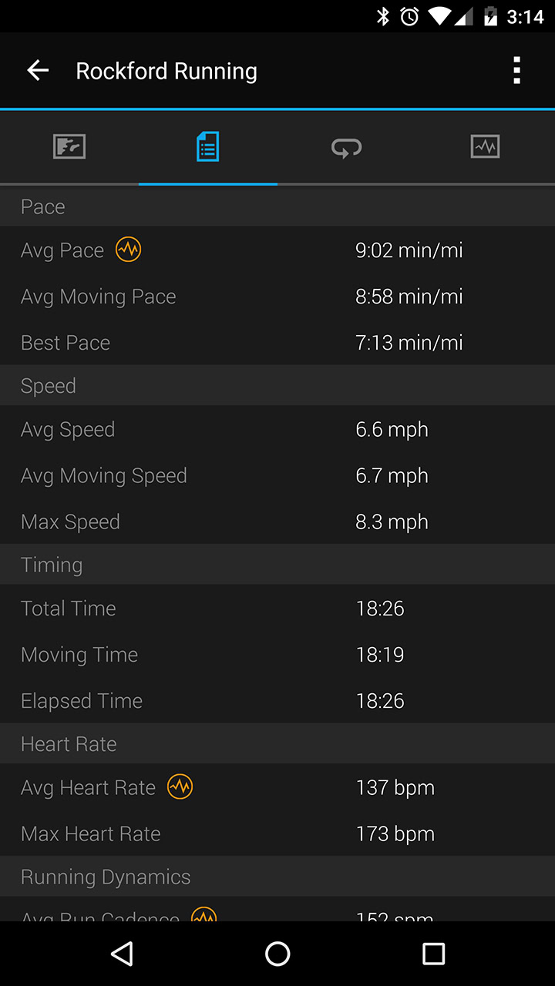Select the Total Time row
555x986 pixels.
pos(277,608)
